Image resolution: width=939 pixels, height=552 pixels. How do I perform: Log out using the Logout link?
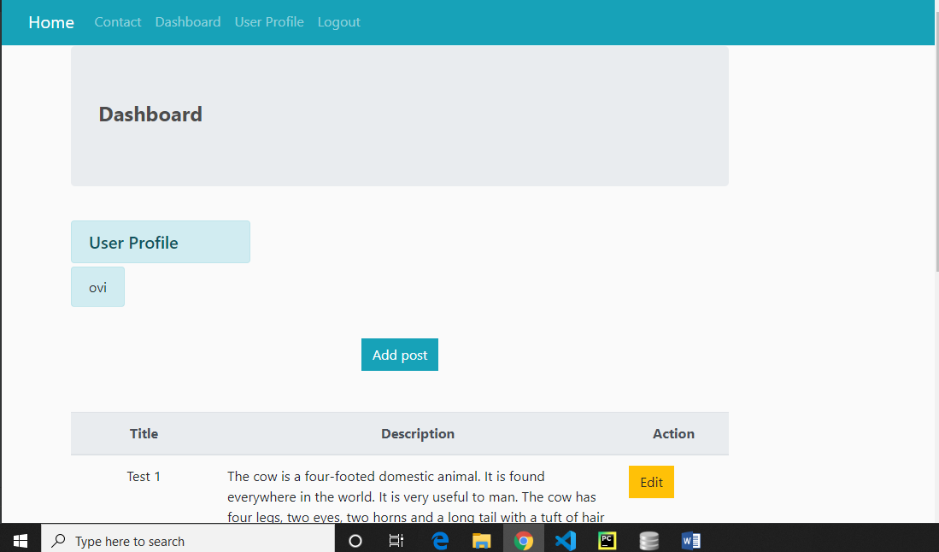pyautogui.click(x=339, y=22)
